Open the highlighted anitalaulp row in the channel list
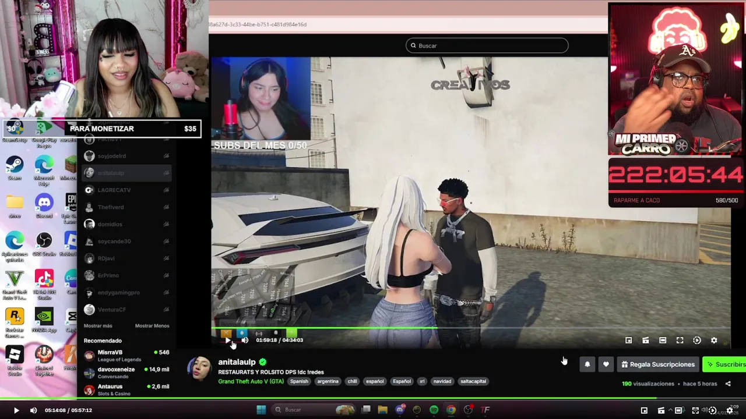746x419 pixels. [127, 173]
